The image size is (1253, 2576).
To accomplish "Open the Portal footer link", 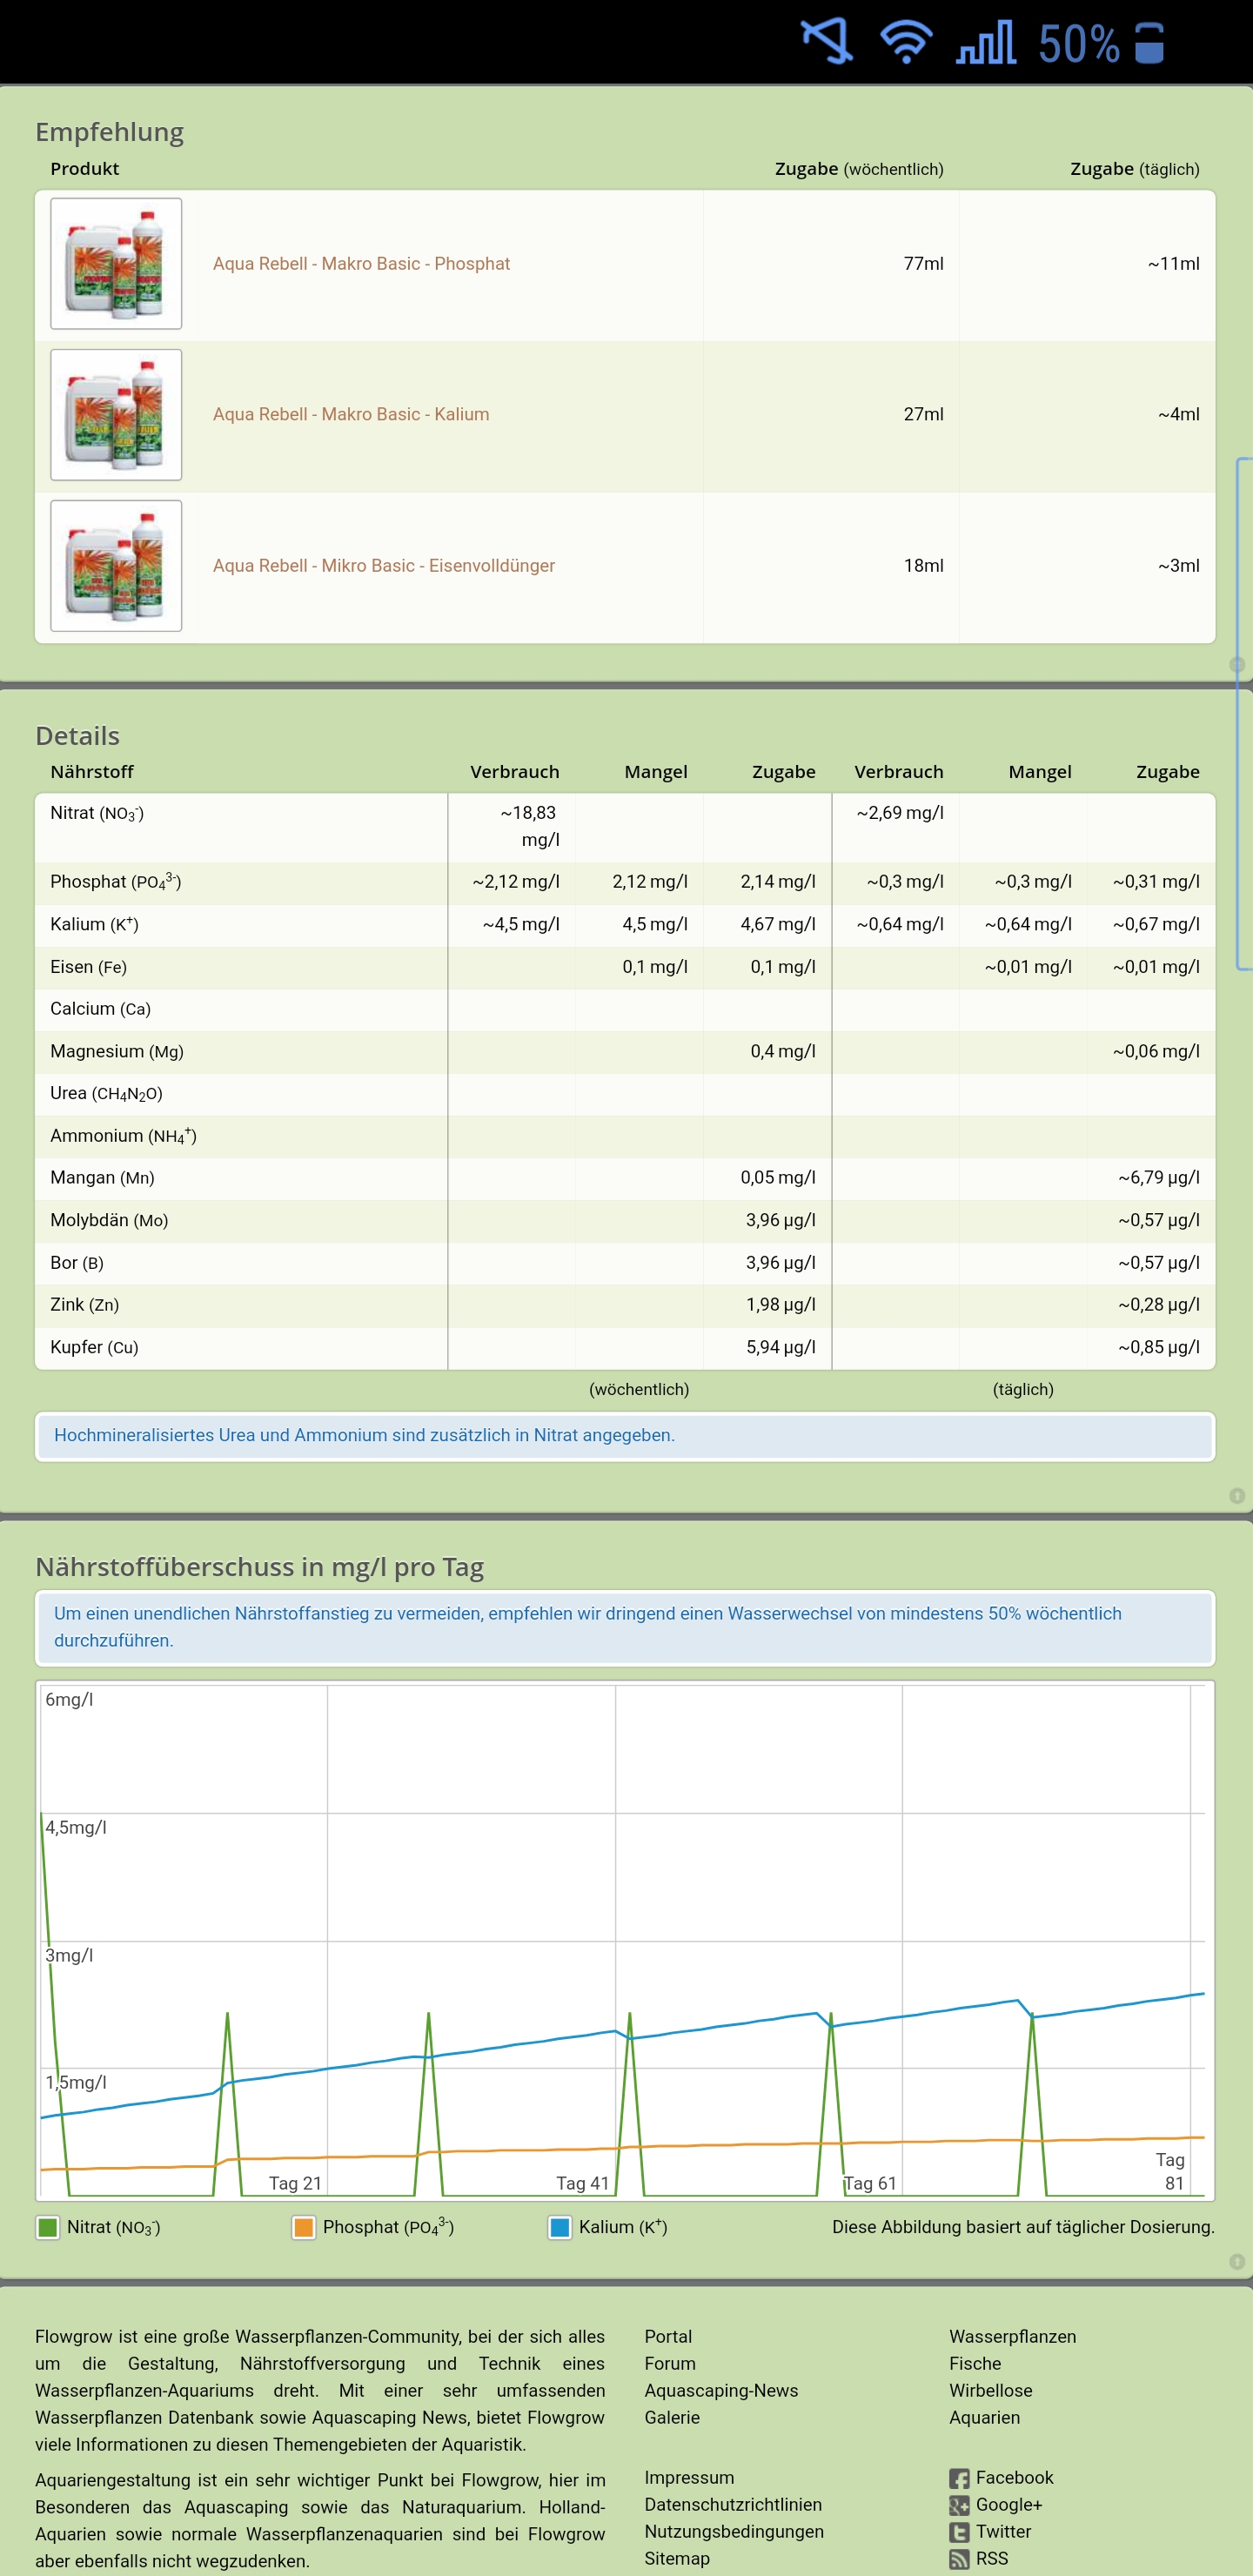I will click(668, 2336).
